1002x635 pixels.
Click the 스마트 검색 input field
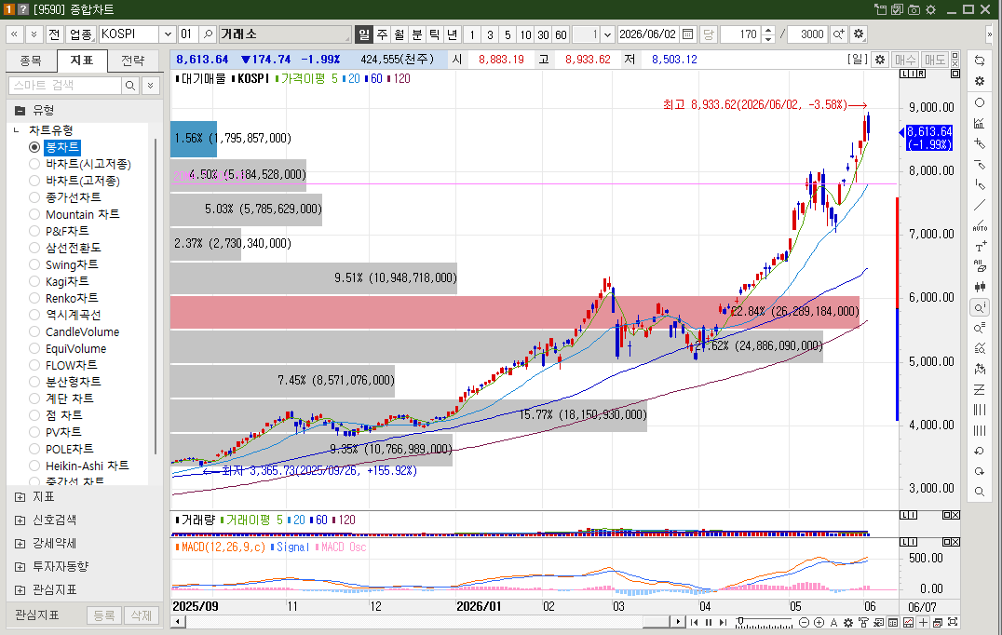pos(64,85)
